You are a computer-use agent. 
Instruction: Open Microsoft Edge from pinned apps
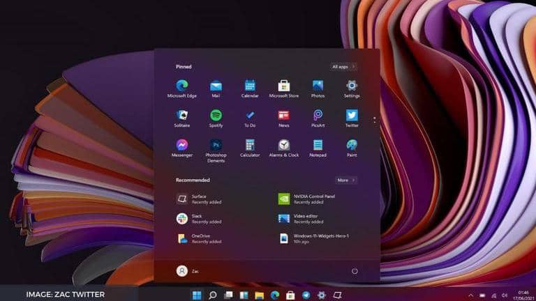(x=182, y=86)
